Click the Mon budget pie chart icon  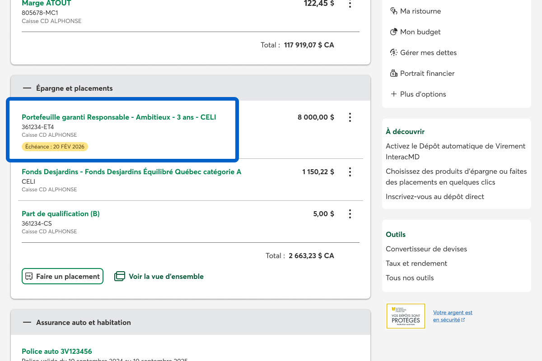[x=393, y=32]
